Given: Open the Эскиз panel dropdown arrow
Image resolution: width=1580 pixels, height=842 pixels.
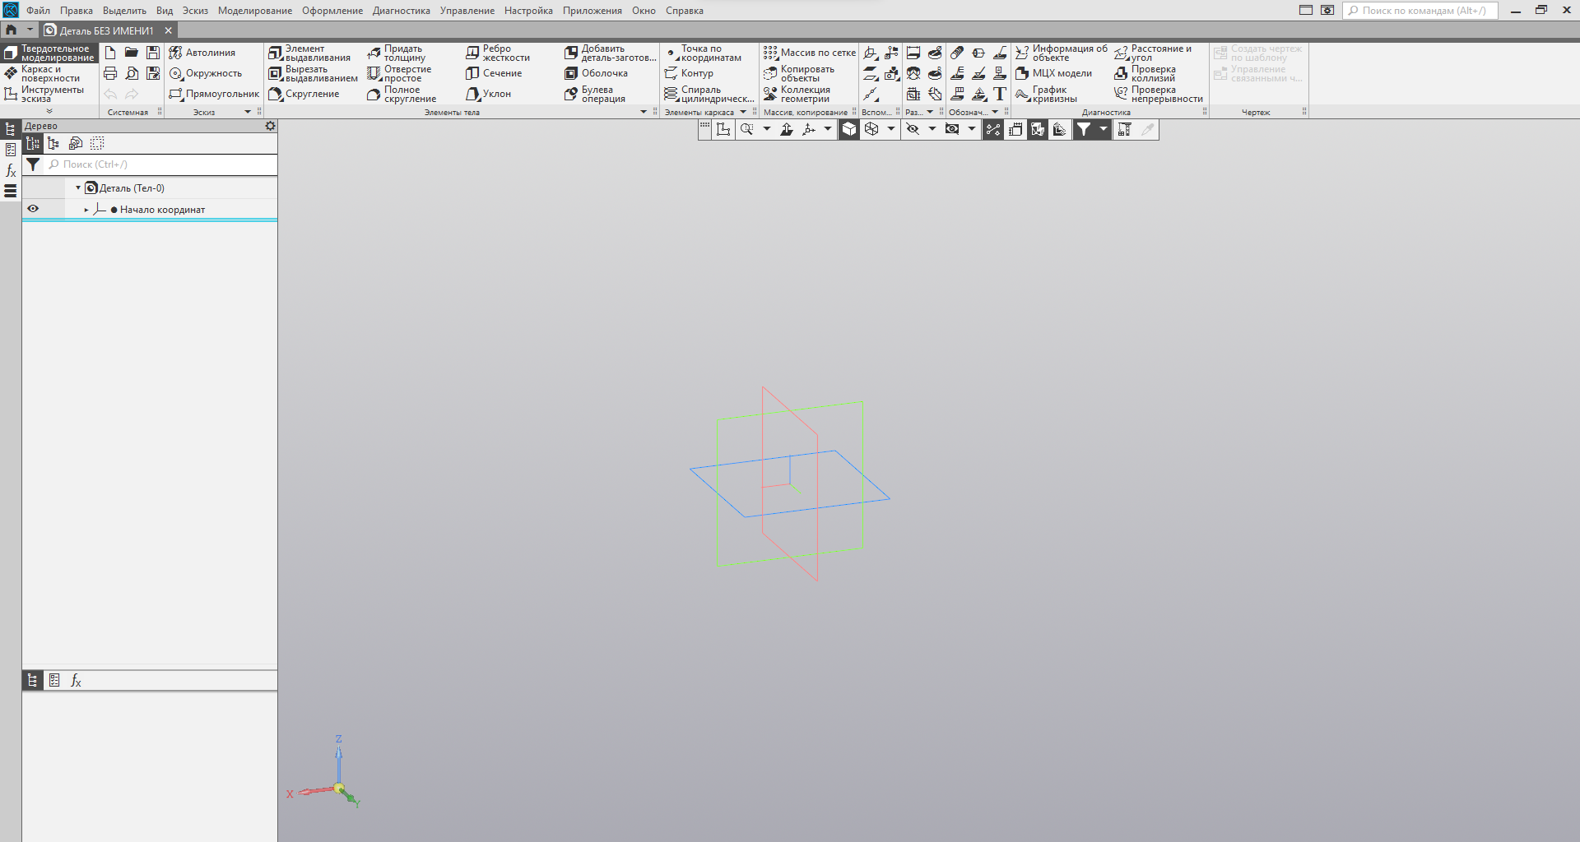Looking at the screenshot, I should [248, 112].
